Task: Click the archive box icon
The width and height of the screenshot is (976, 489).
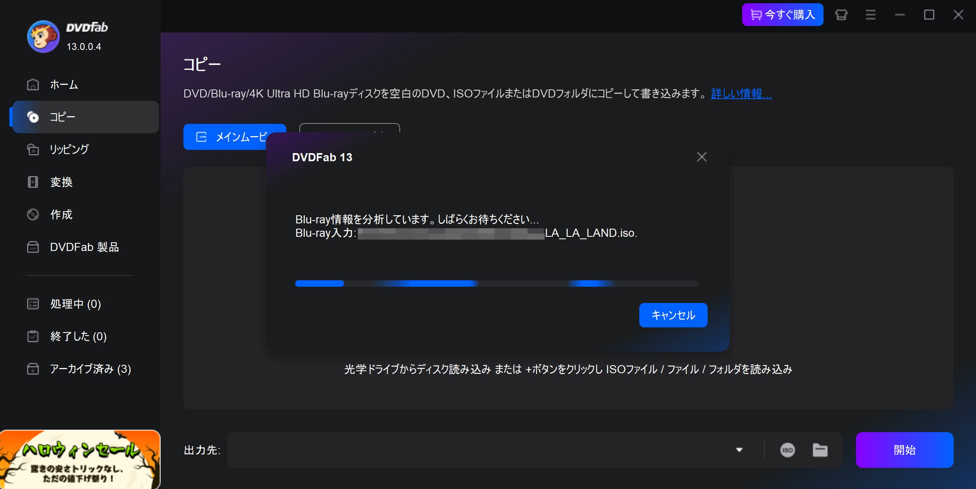Action: click(x=33, y=369)
